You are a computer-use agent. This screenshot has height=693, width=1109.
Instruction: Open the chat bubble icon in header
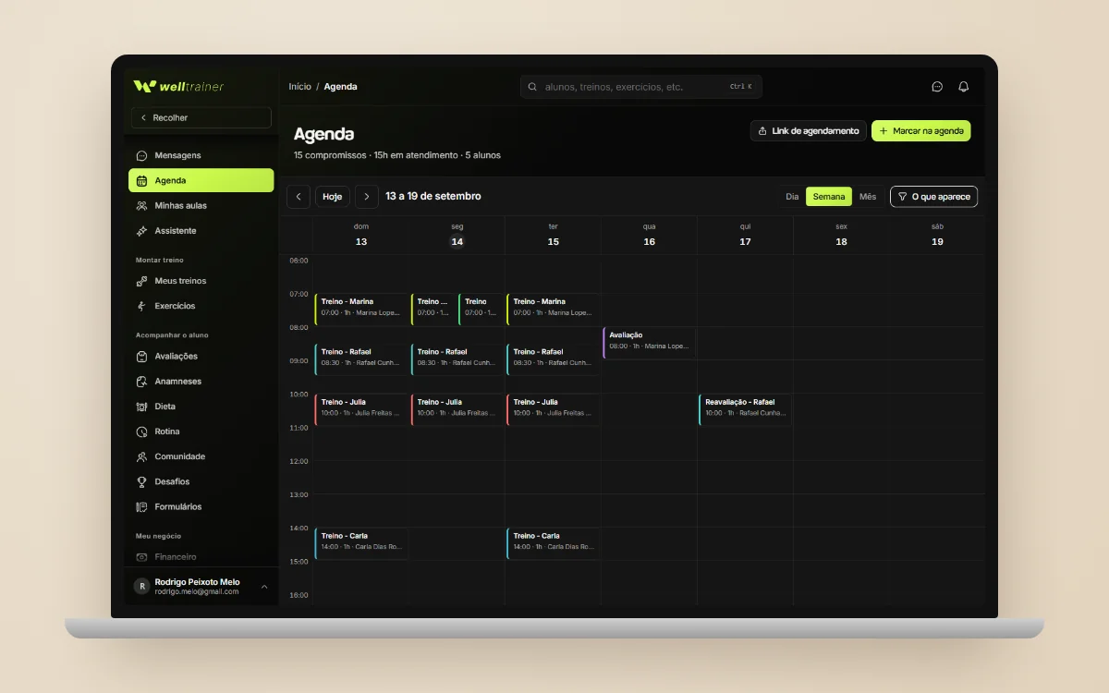pyautogui.click(x=937, y=87)
